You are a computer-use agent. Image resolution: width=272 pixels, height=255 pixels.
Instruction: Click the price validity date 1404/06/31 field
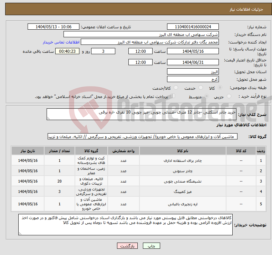click(x=193, y=62)
